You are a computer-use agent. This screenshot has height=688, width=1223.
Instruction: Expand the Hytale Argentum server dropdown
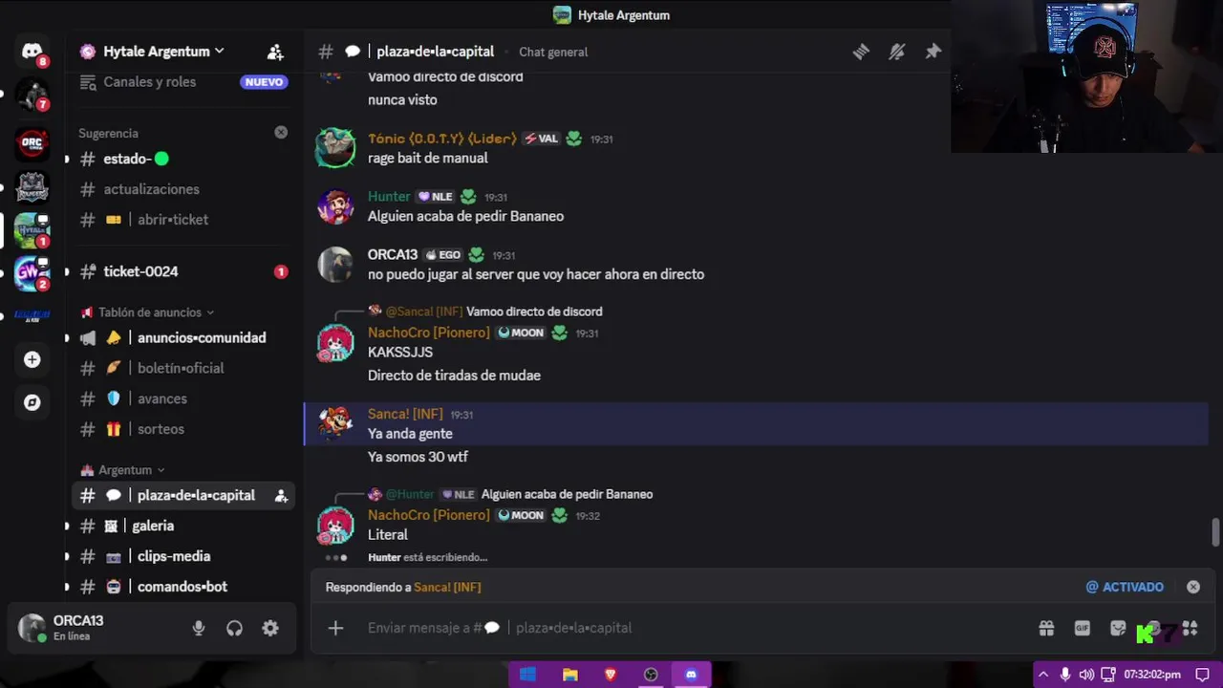click(153, 52)
